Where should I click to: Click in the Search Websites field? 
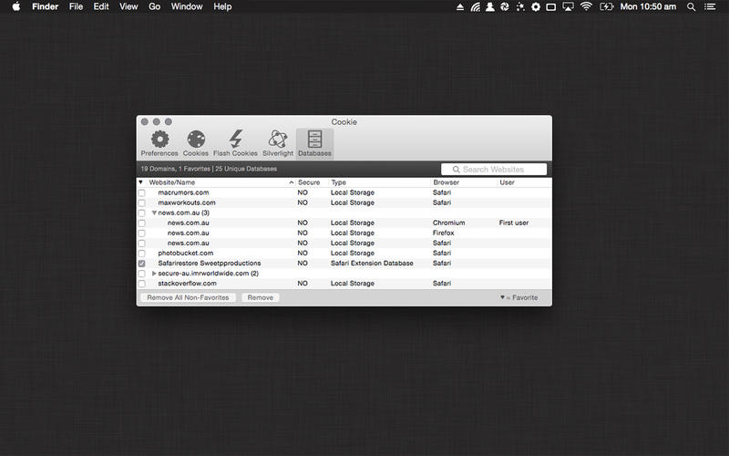coord(494,170)
